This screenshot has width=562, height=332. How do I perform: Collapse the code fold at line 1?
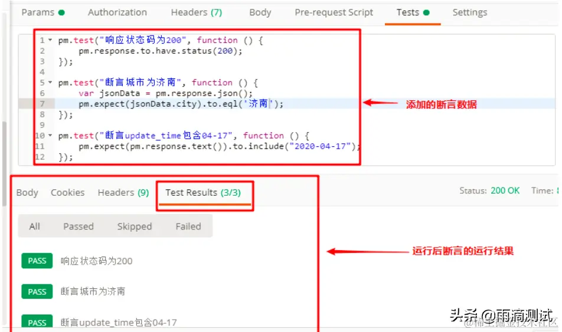tap(50, 40)
